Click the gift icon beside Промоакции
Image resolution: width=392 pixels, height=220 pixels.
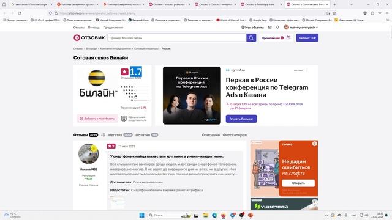coord(288,37)
